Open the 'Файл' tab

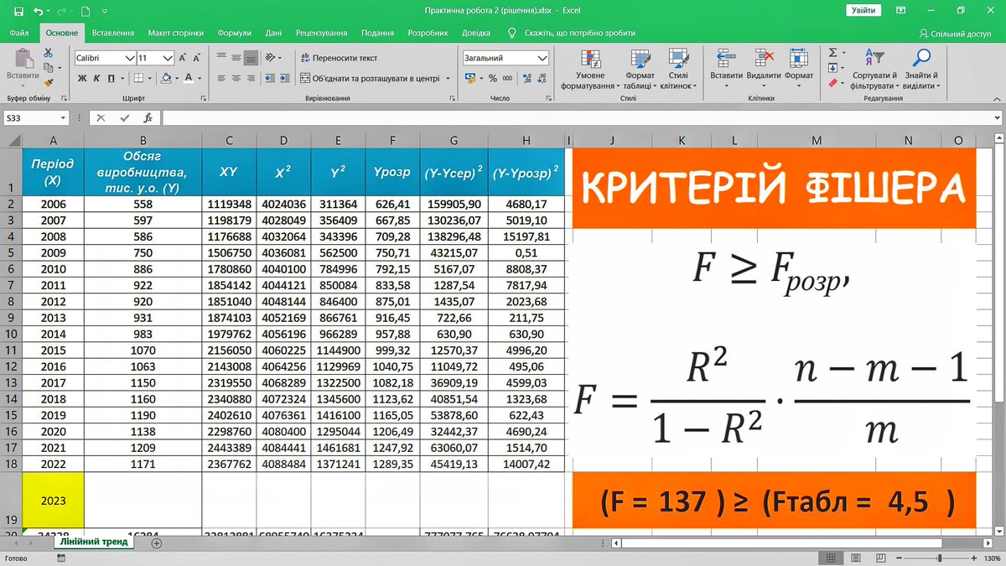point(19,33)
